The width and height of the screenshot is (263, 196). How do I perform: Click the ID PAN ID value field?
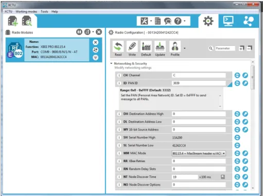199,83
